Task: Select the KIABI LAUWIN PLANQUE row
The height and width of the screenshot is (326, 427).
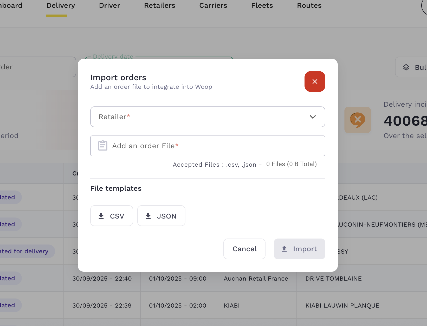Action: 342,305
